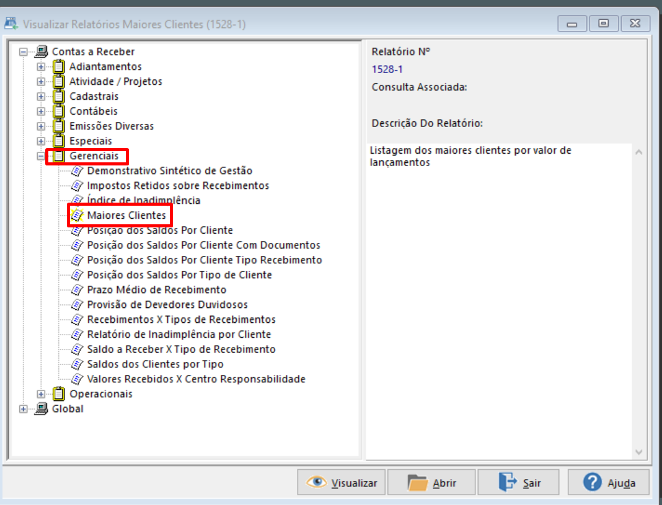Viewport: 662px width, 505px height.
Task: Click the report description text area
Action: click(x=500, y=301)
